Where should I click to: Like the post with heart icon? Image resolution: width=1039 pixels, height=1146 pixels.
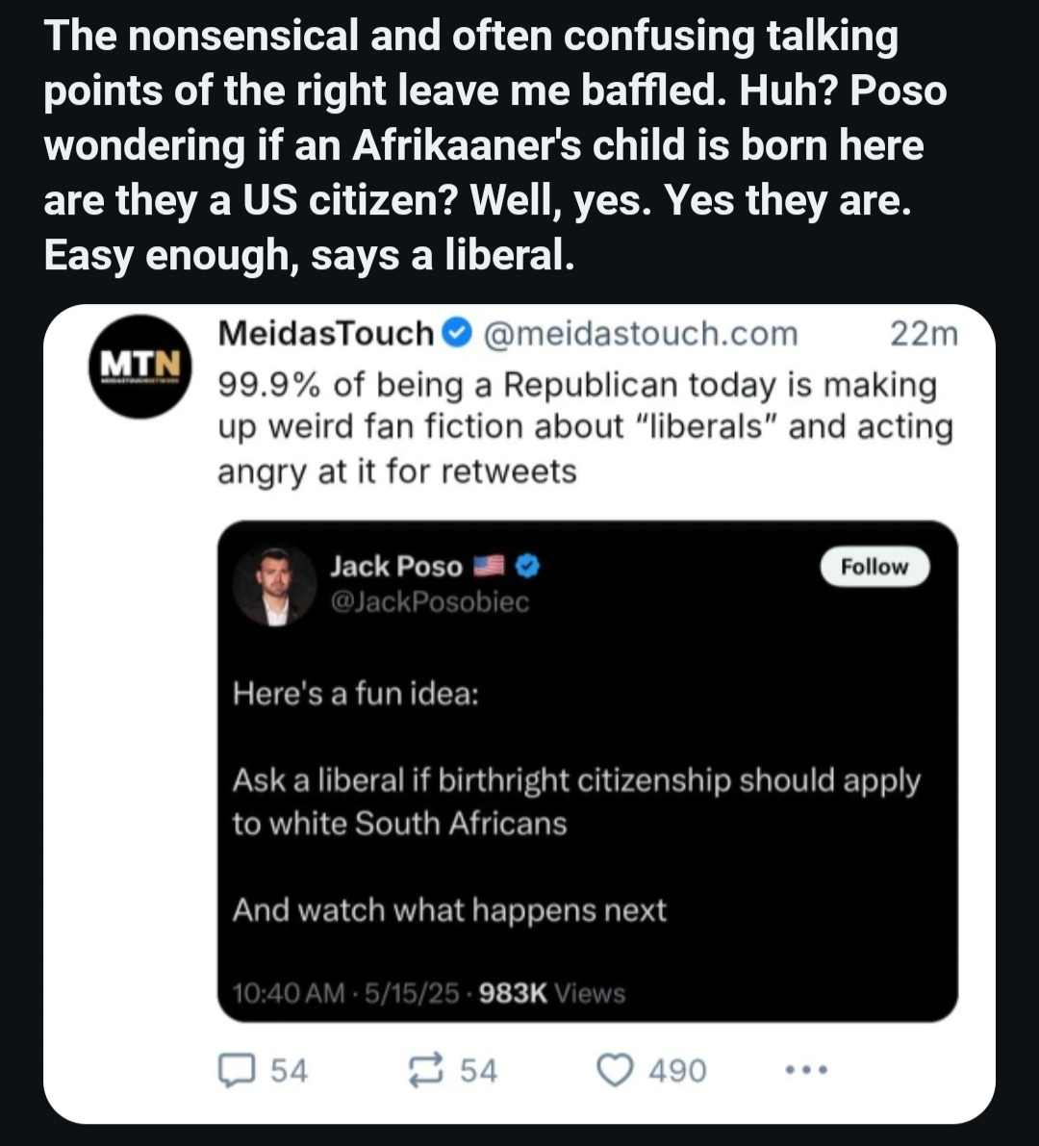click(x=615, y=1071)
